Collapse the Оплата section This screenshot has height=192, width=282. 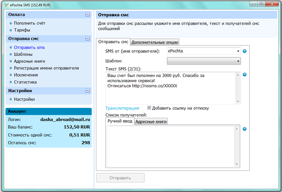pos(87,15)
